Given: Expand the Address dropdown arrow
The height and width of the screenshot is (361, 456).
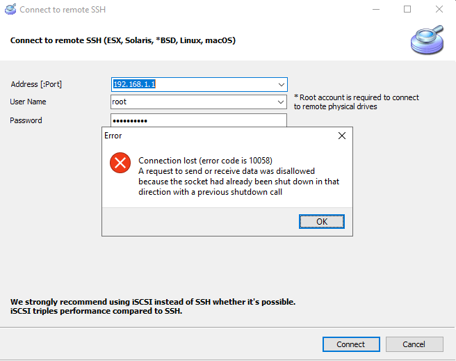Looking at the screenshot, I should [281, 84].
